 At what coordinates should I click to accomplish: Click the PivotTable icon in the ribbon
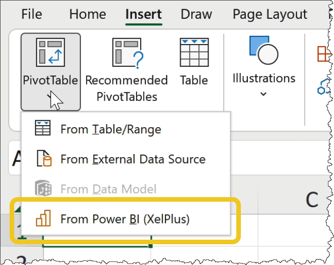pyautogui.click(x=50, y=53)
